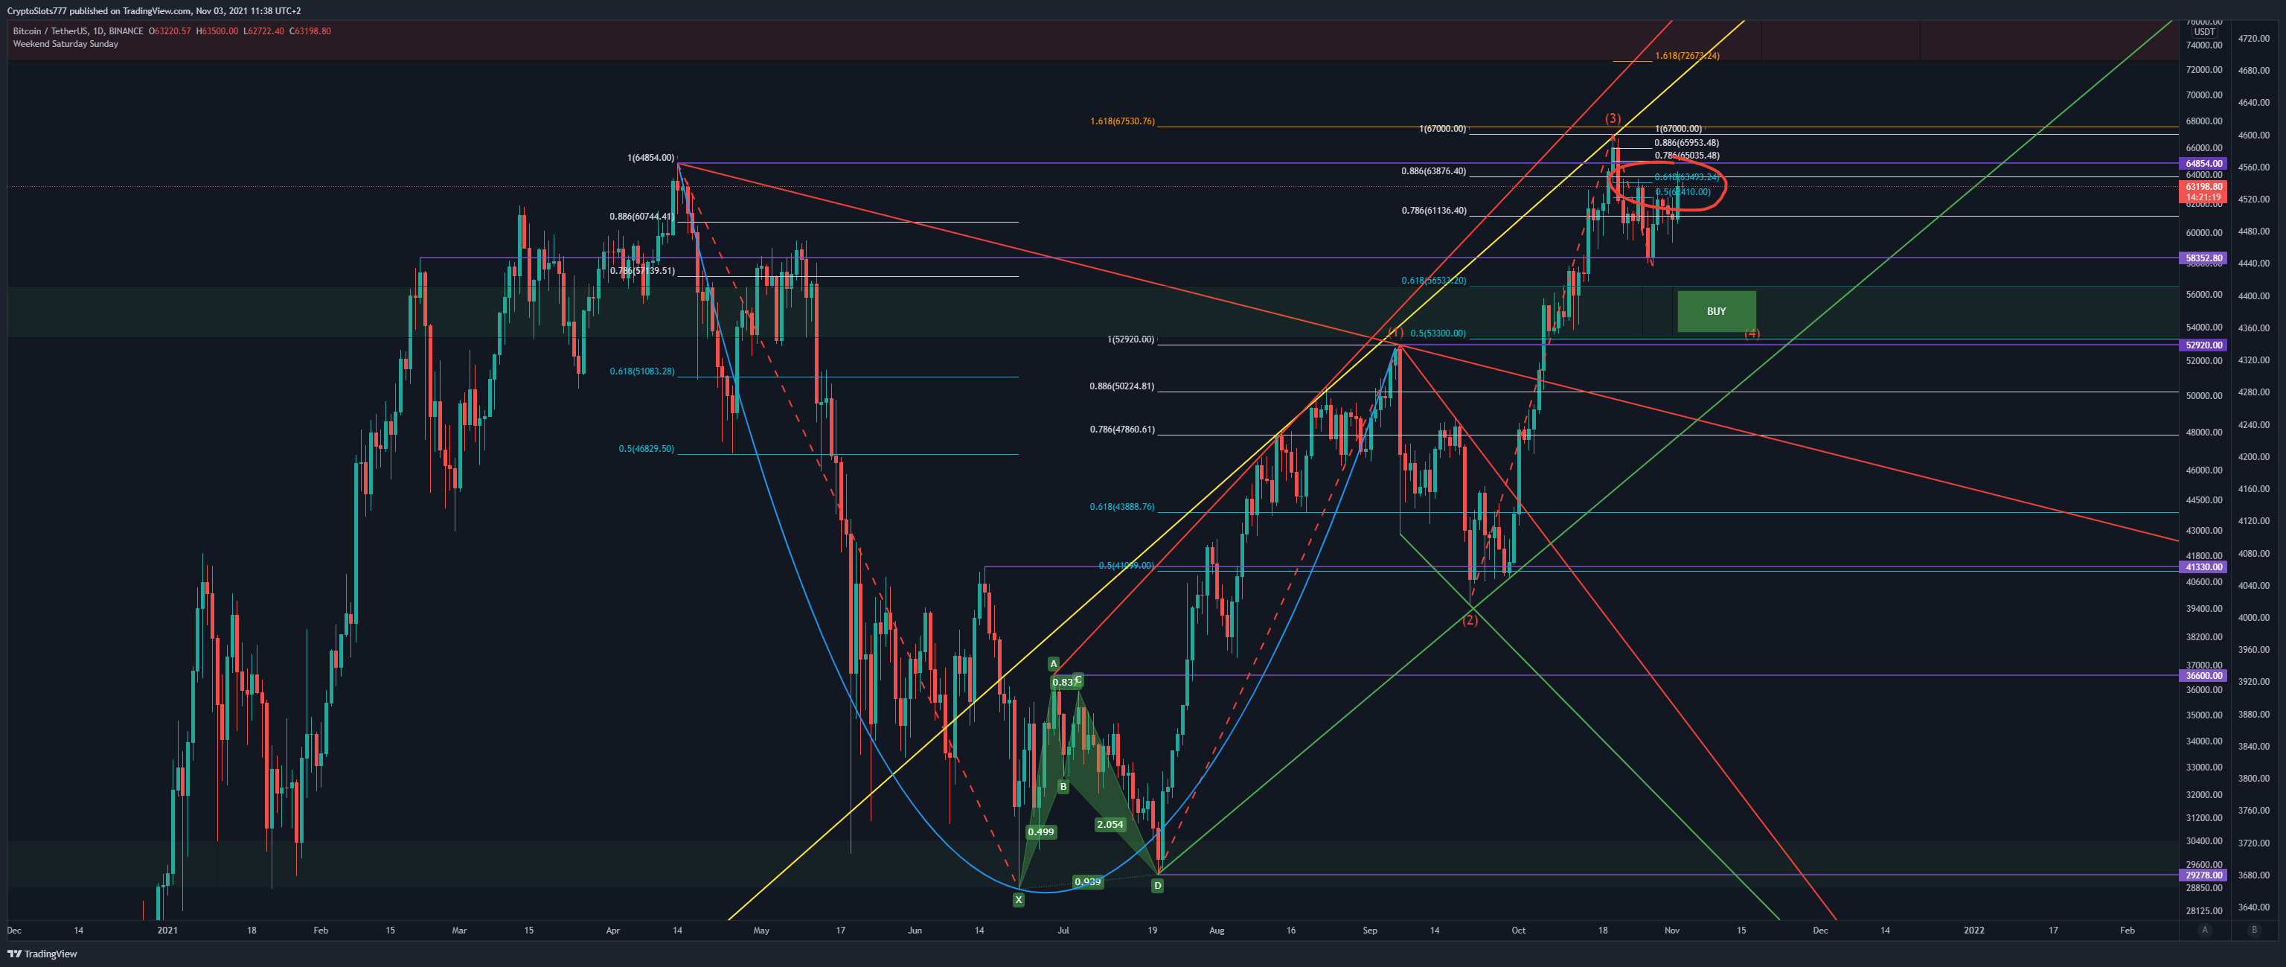The image size is (2286, 967).
Task: Open the USDT currency selector on price scale
Action: [2204, 32]
